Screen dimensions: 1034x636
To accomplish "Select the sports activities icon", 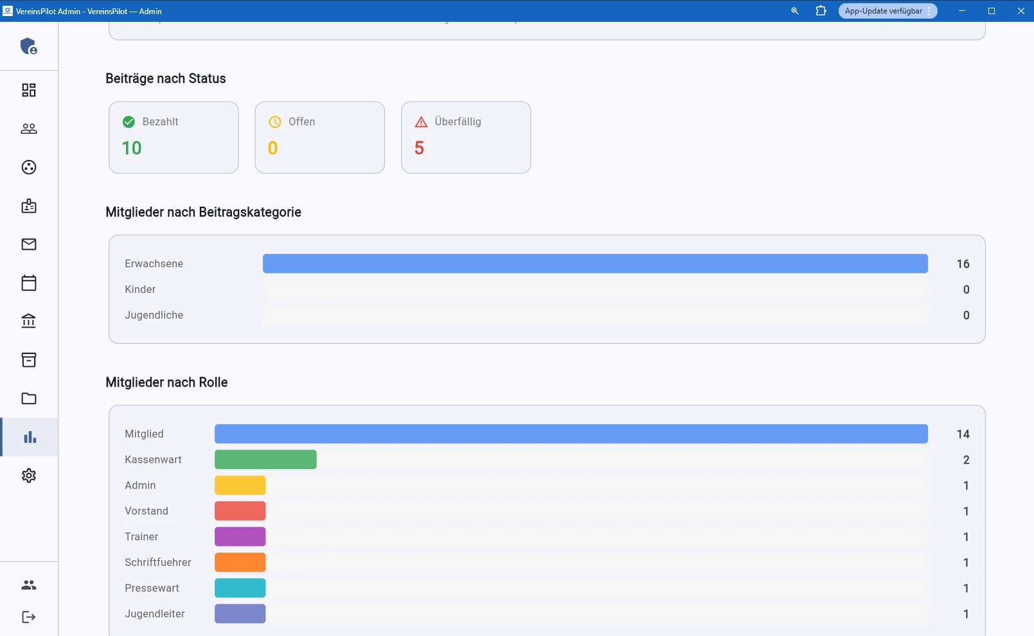I will coord(28,167).
